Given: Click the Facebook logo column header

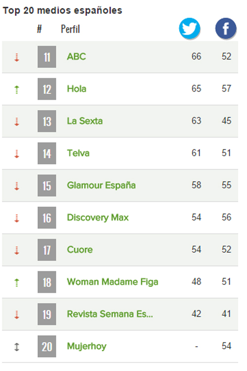Looking at the screenshot, I should pyautogui.click(x=226, y=28).
